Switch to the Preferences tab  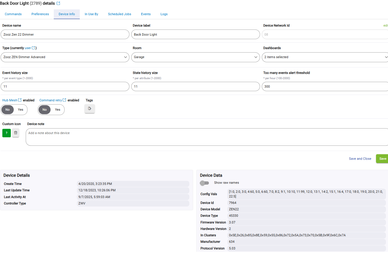click(40, 14)
